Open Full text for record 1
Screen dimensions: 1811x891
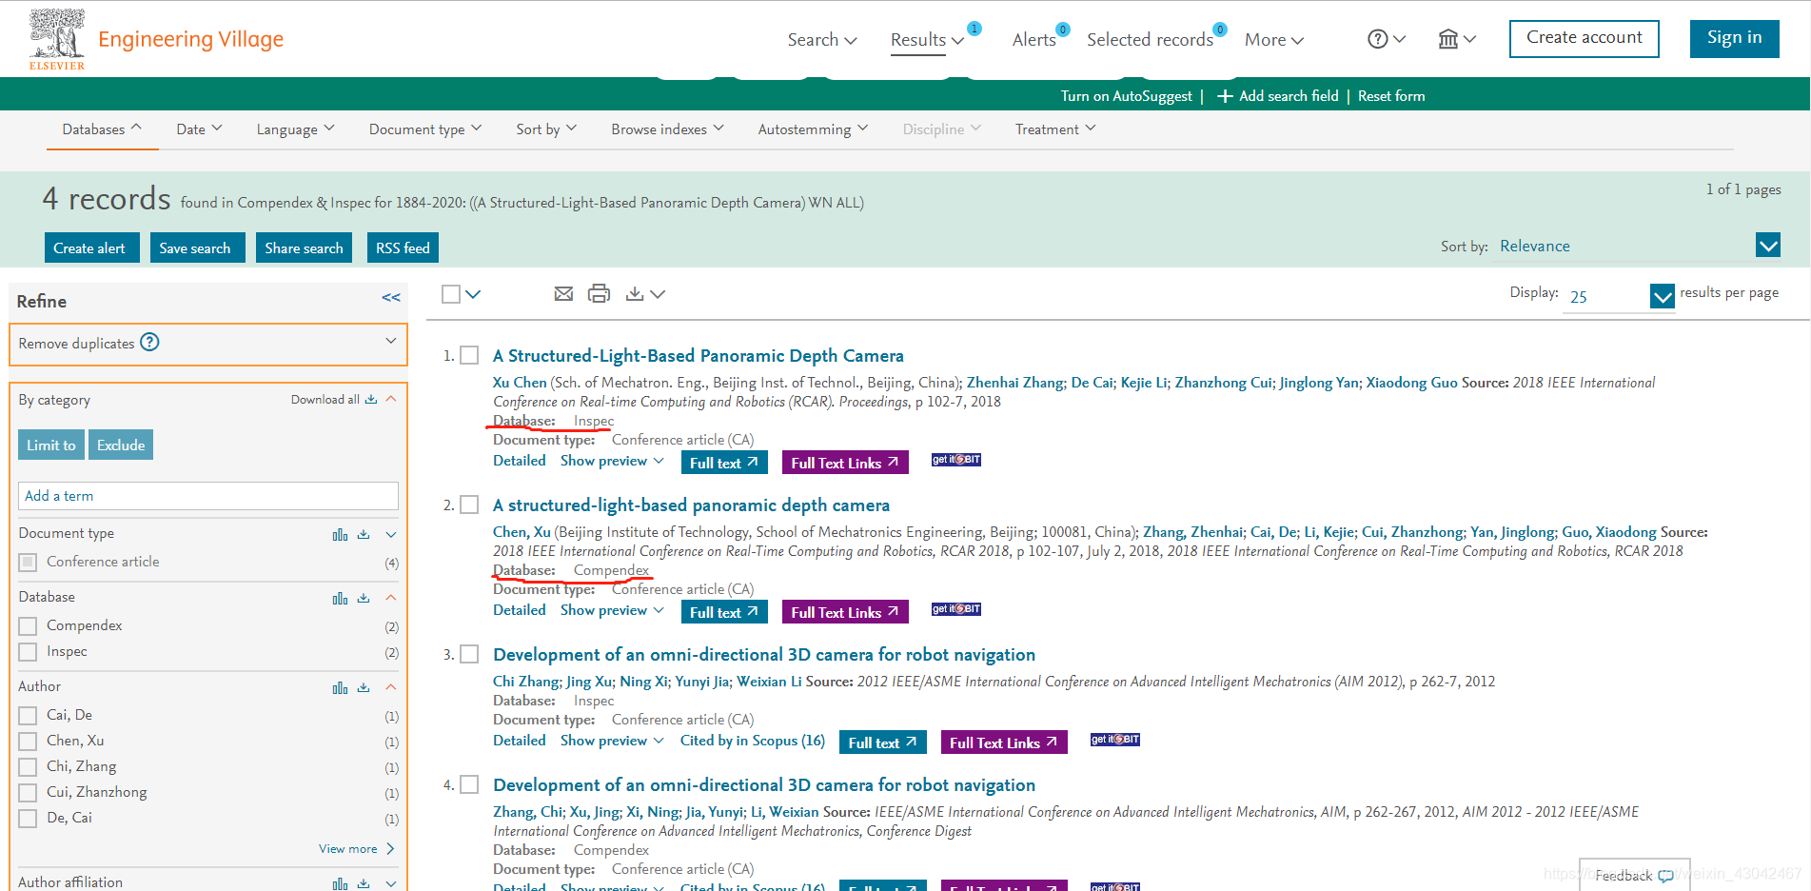point(724,463)
